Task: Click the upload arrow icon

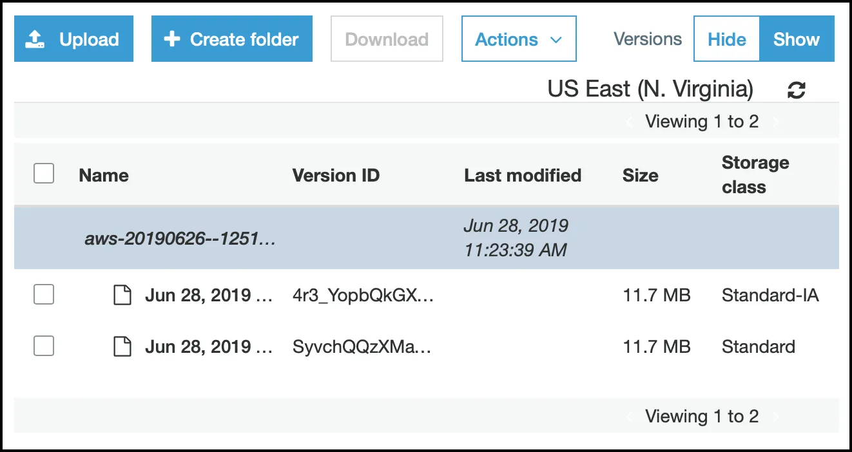Action: (35, 40)
